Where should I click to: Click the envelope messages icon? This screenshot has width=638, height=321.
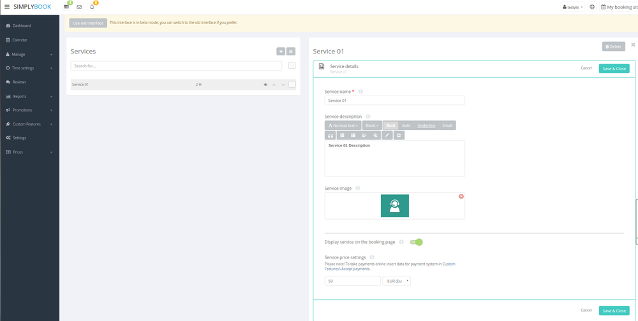tap(79, 7)
